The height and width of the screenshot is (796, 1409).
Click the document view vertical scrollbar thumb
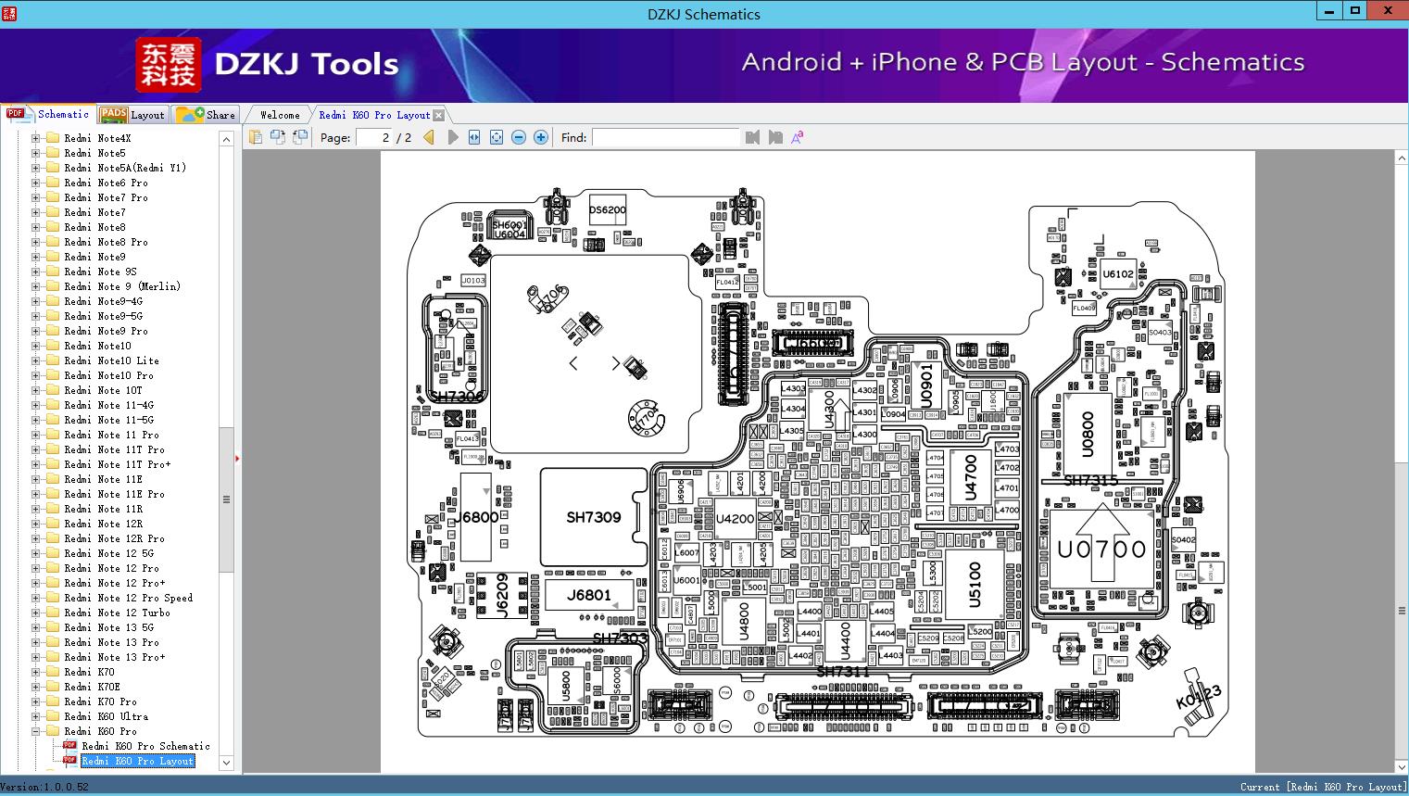1402,611
